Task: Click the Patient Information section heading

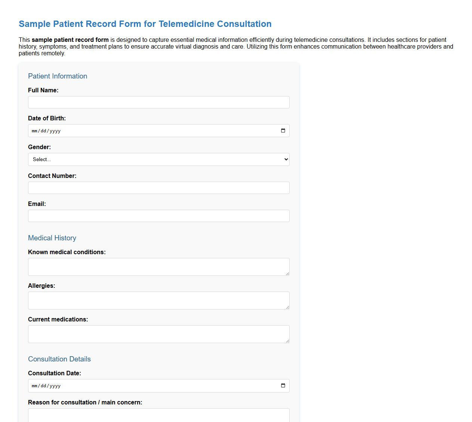Action: click(57, 76)
